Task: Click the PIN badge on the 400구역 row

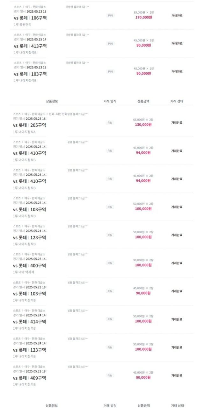Action: tap(110, 263)
